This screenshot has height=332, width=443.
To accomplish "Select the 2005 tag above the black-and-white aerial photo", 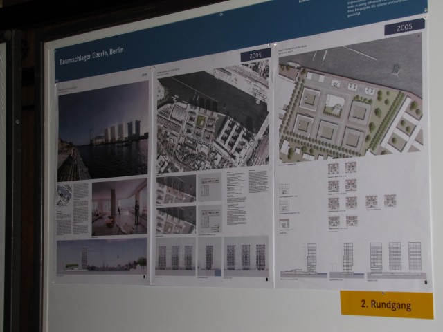I will pyautogui.click(x=255, y=55).
